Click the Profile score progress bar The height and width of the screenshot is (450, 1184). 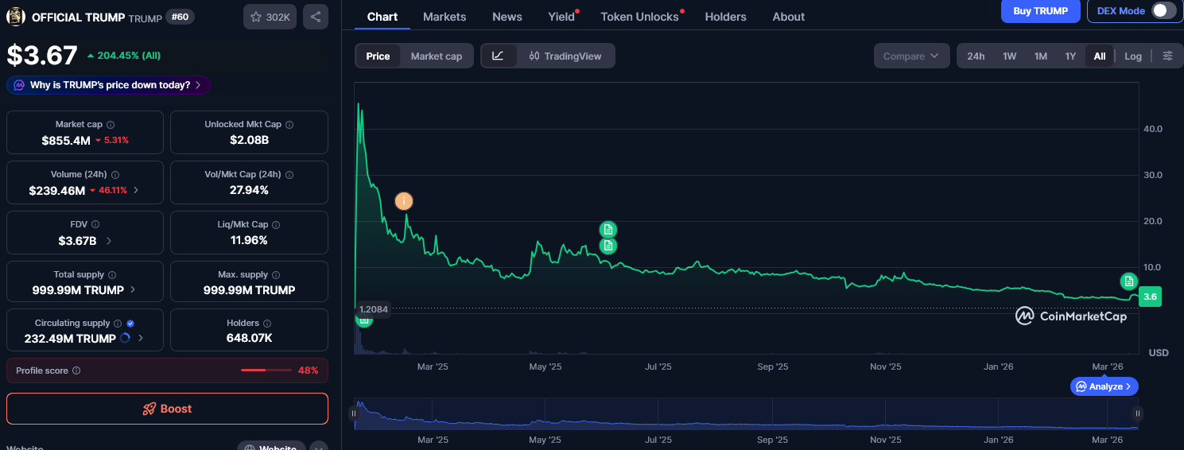pos(266,370)
